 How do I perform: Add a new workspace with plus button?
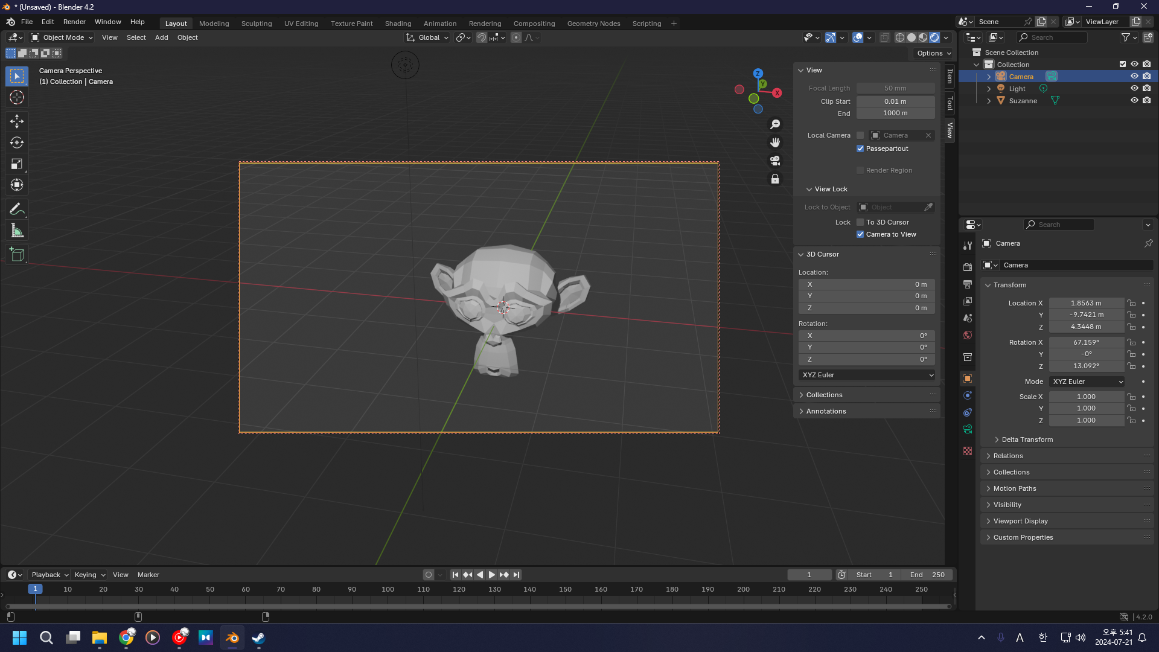674,24
